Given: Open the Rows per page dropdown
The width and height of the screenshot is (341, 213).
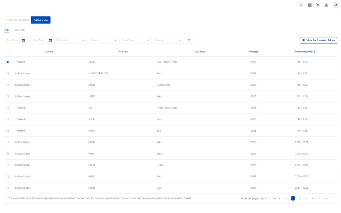Looking at the screenshot, I should coord(263,198).
